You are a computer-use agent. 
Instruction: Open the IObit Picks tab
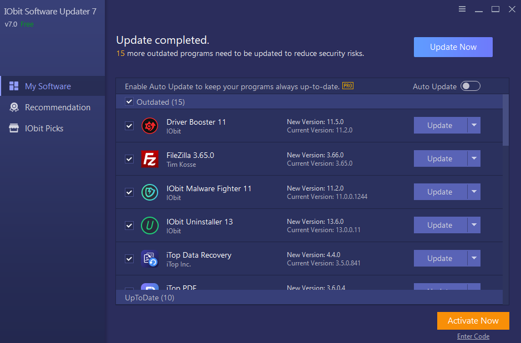53,128
